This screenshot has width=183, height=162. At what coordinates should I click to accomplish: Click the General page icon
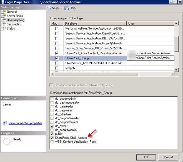(4, 12)
